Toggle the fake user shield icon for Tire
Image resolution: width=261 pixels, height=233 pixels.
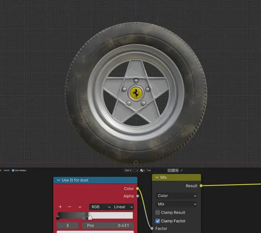pyautogui.click(x=169, y=170)
